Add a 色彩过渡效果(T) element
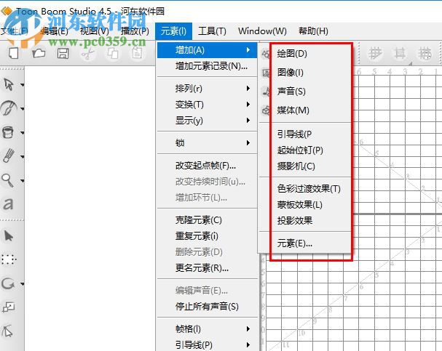The height and width of the screenshot is (351, 442). click(304, 188)
